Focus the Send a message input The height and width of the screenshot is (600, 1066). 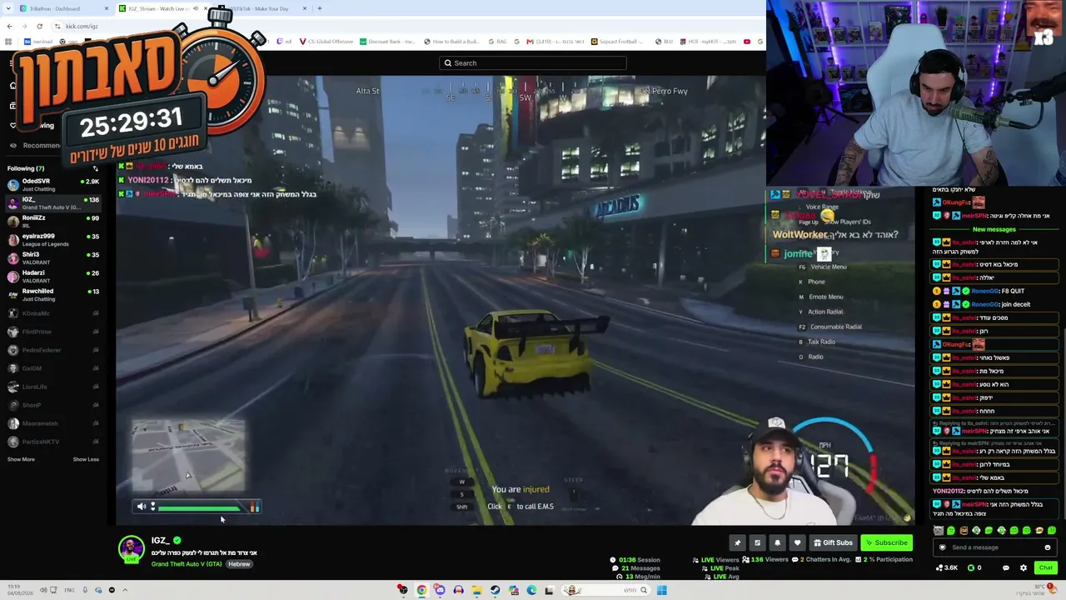coord(995,547)
